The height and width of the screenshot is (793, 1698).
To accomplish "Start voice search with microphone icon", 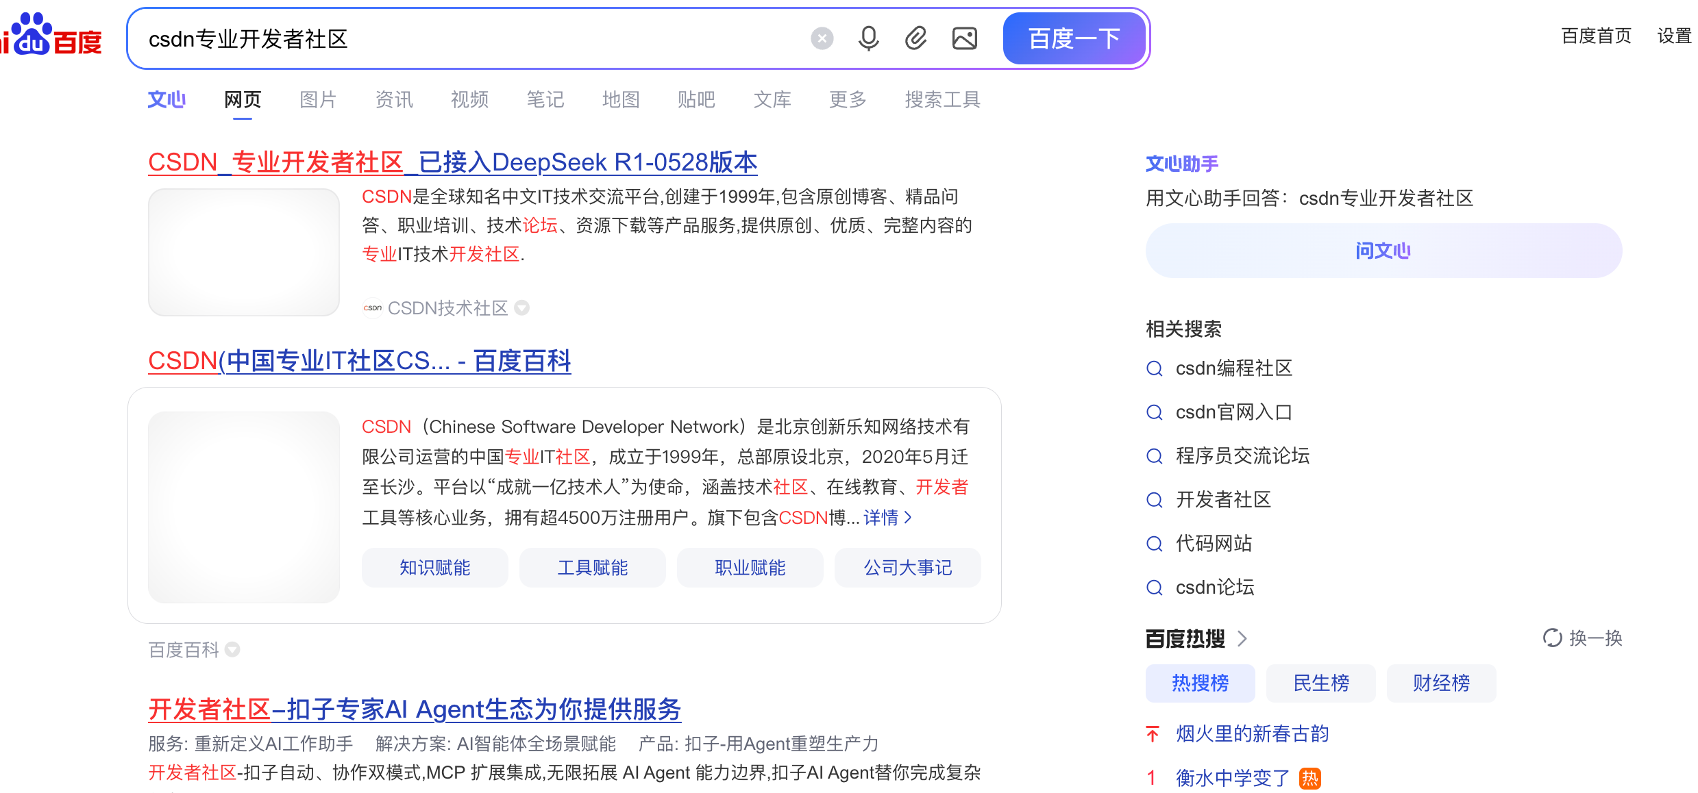I will [868, 38].
